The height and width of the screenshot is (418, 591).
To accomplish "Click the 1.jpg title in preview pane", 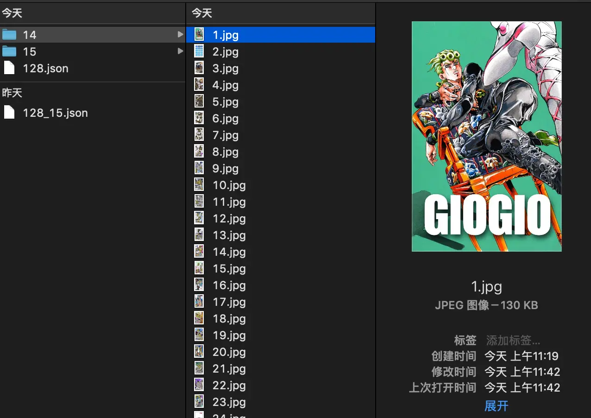I will click(486, 286).
